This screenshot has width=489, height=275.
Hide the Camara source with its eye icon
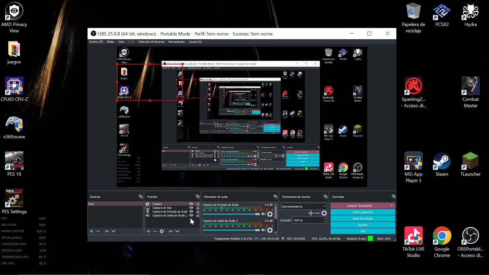coord(191,204)
